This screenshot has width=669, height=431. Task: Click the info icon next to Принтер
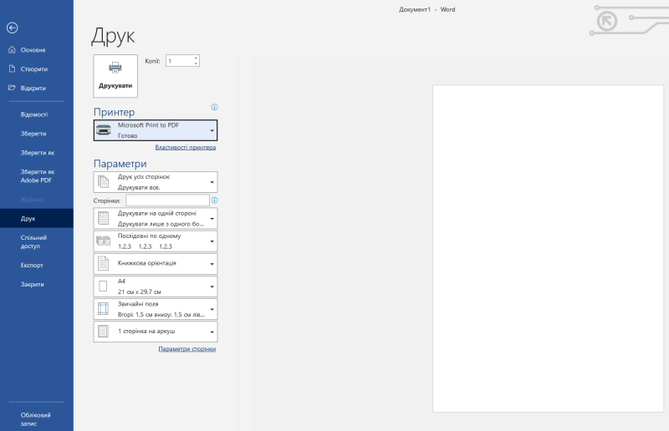click(215, 108)
